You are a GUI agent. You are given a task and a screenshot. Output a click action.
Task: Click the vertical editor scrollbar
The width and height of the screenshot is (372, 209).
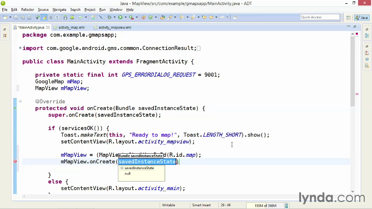(353, 72)
